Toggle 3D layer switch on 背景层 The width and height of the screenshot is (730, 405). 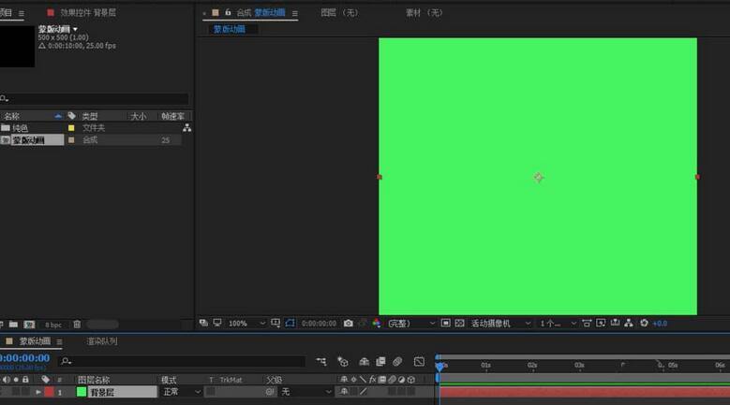coord(411,392)
